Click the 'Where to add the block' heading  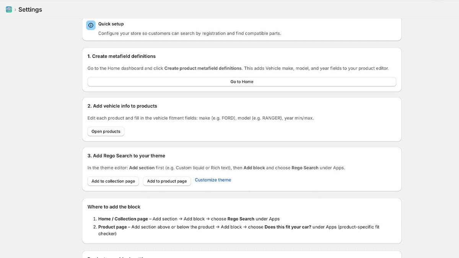(114, 207)
